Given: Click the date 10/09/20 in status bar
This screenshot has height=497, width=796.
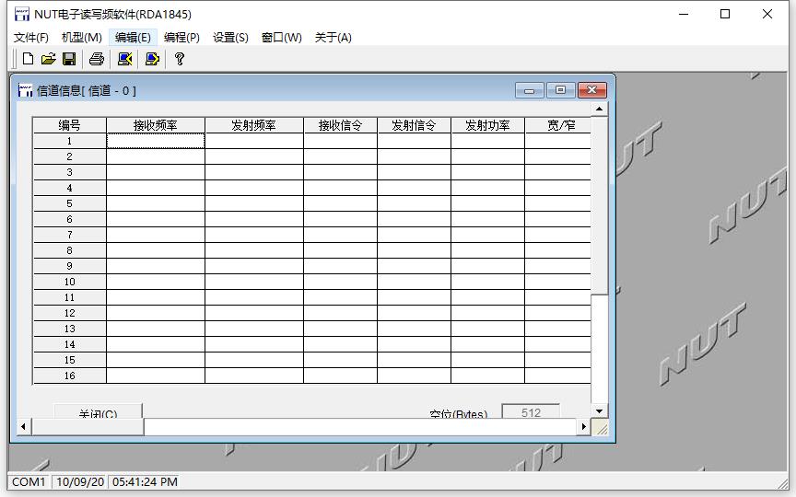Looking at the screenshot, I should pyautogui.click(x=80, y=481).
